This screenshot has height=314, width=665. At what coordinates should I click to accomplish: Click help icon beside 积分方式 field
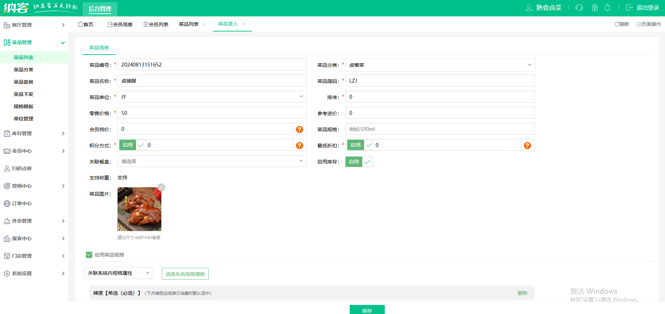click(x=300, y=146)
